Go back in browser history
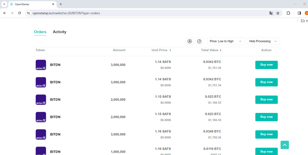Screen dimensions: 308x155 5,13
